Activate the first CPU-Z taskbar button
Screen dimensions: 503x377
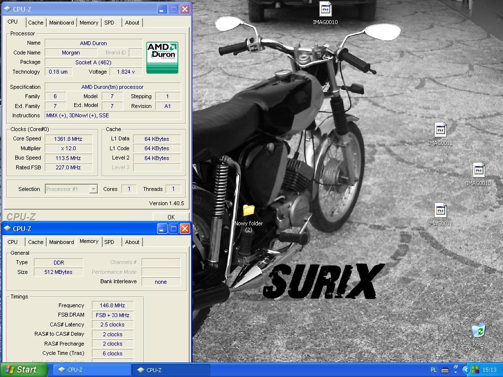(92, 370)
